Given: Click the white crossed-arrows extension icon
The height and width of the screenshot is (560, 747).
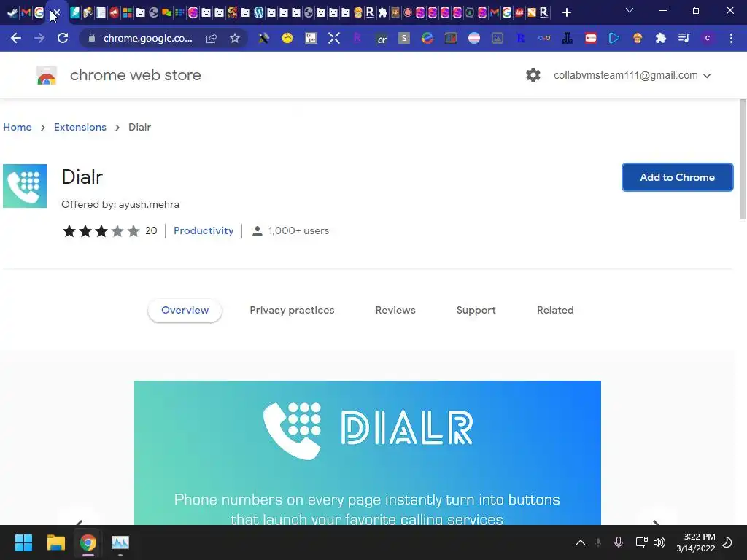Looking at the screenshot, I should (334, 38).
